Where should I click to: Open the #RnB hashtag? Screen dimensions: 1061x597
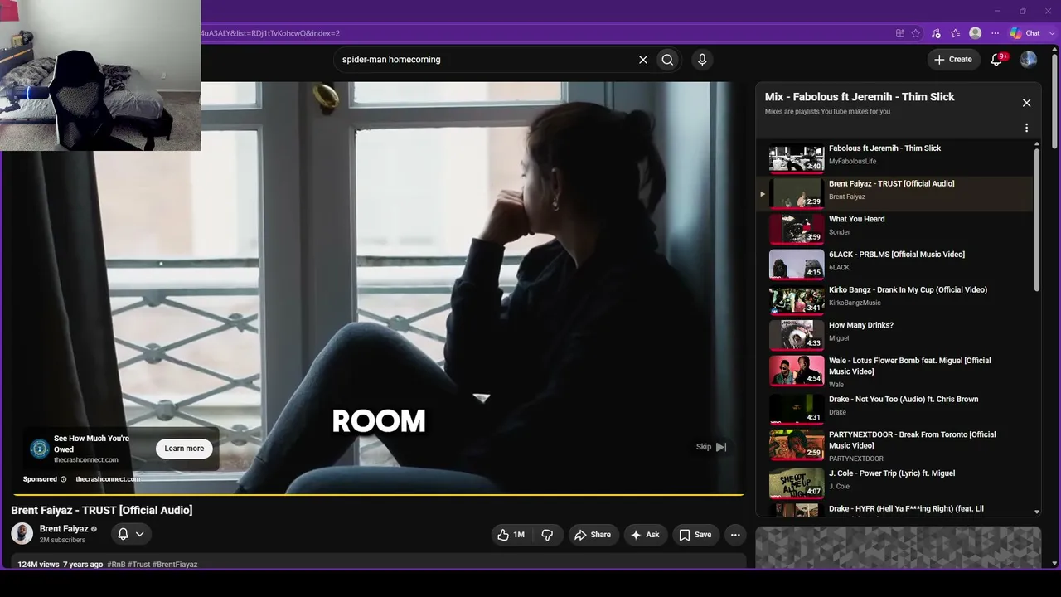tap(116, 565)
